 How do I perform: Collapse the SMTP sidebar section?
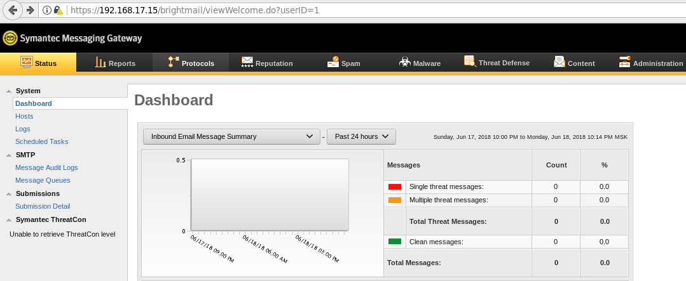pos(8,155)
